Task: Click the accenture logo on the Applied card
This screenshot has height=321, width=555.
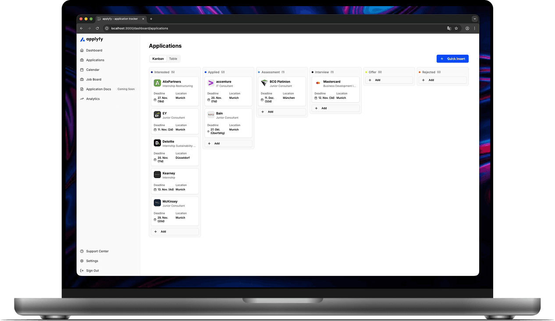Action: tap(210, 83)
